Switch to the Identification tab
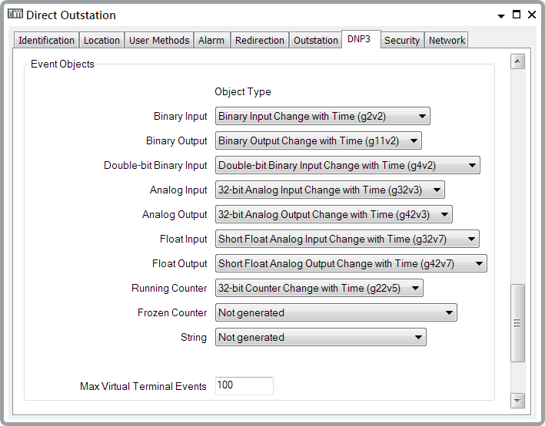545x426 pixels. coord(46,41)
